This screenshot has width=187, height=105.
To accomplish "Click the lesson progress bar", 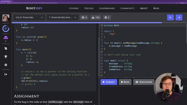I will pos(99,23).
